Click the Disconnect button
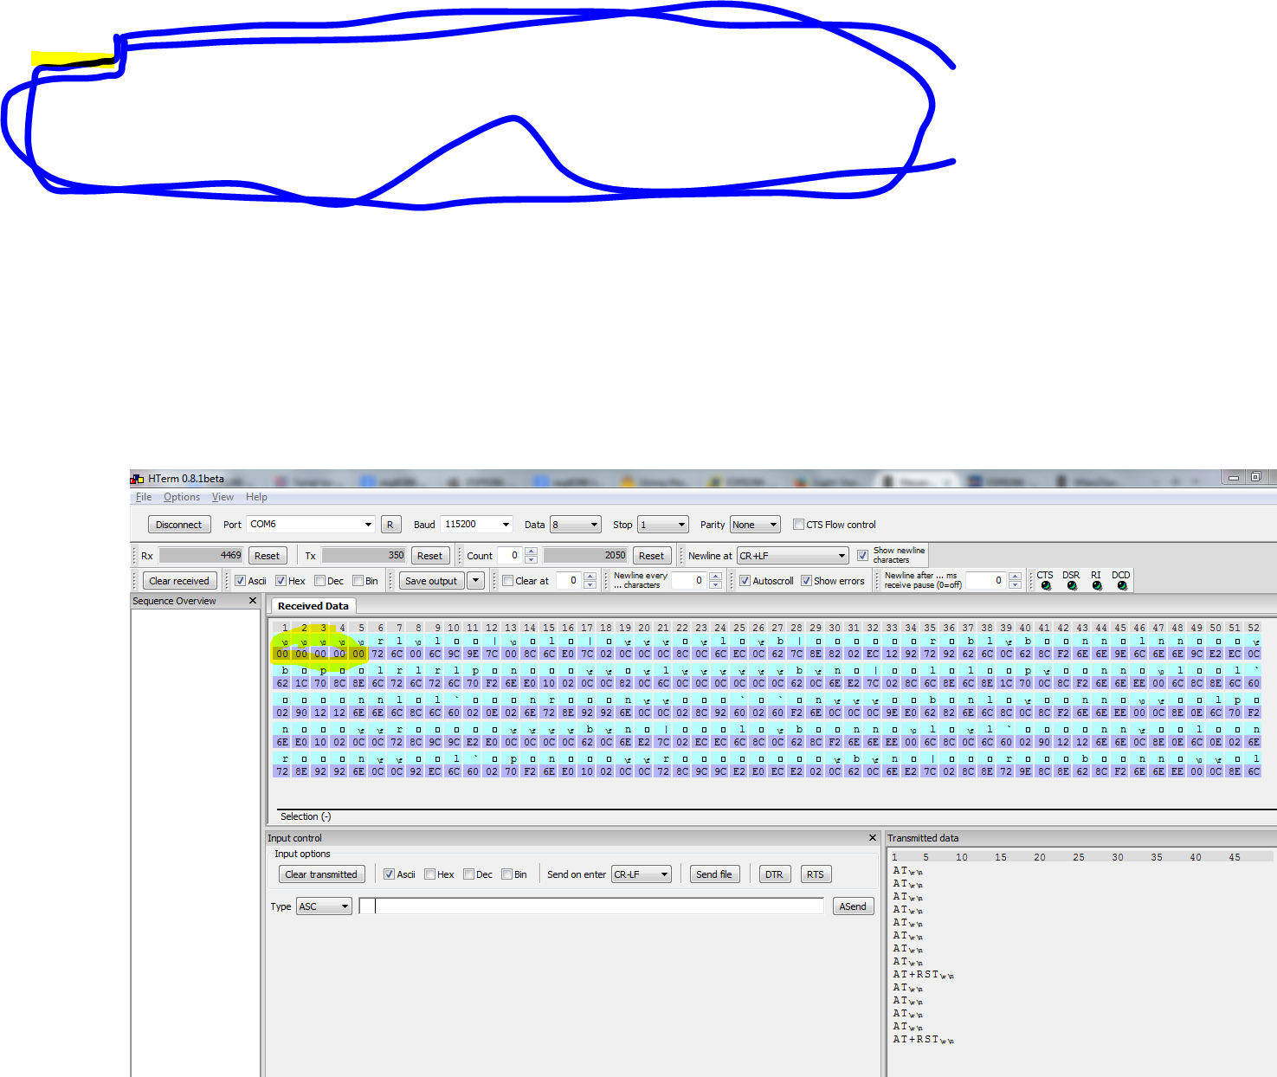 pyautogui.click(x=178, y=525)
